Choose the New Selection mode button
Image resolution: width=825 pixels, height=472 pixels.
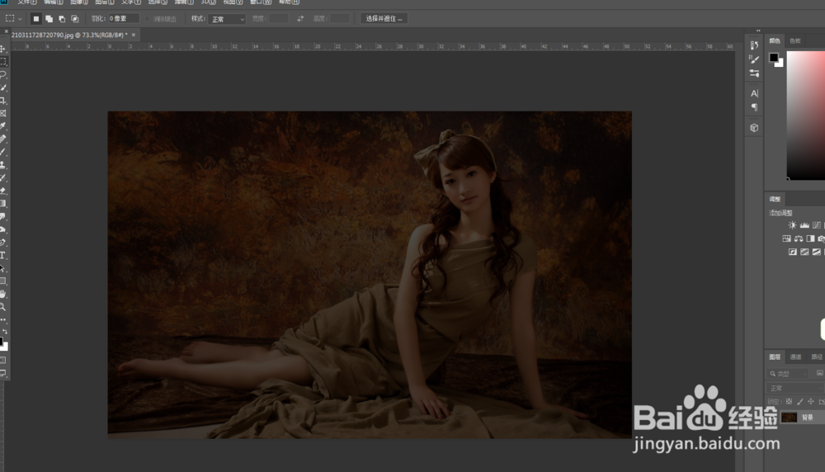[35, 18]
